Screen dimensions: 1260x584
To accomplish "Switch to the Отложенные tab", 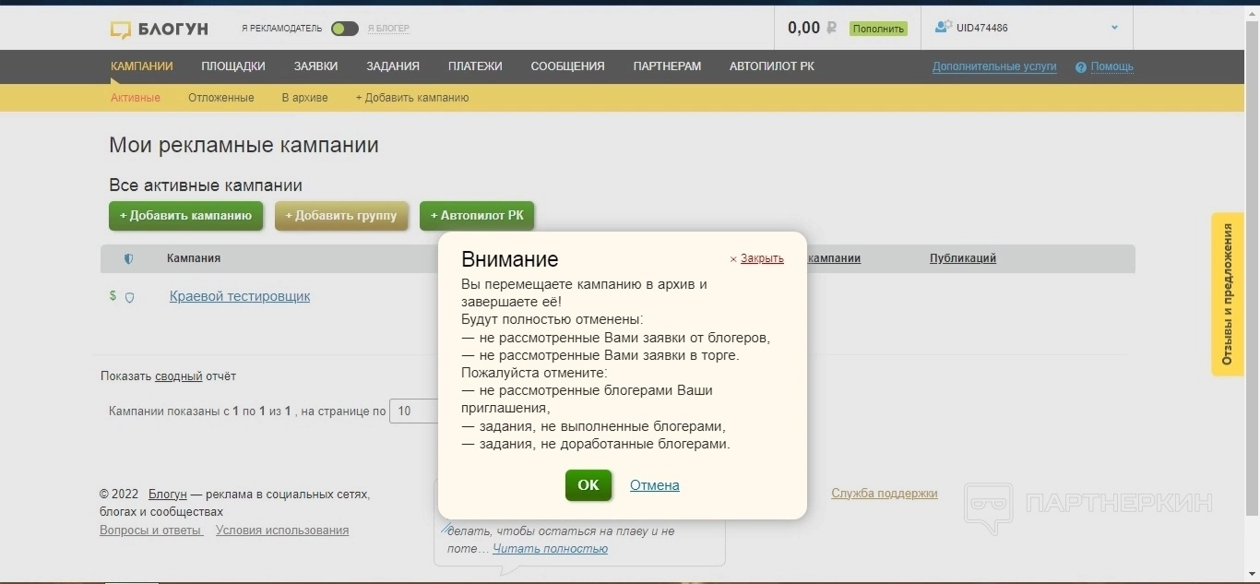I will coord(220,98).
